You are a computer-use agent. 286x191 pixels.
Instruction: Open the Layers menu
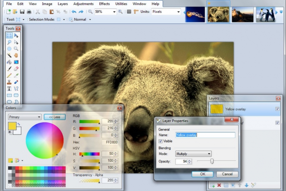(x=63, y=4)
